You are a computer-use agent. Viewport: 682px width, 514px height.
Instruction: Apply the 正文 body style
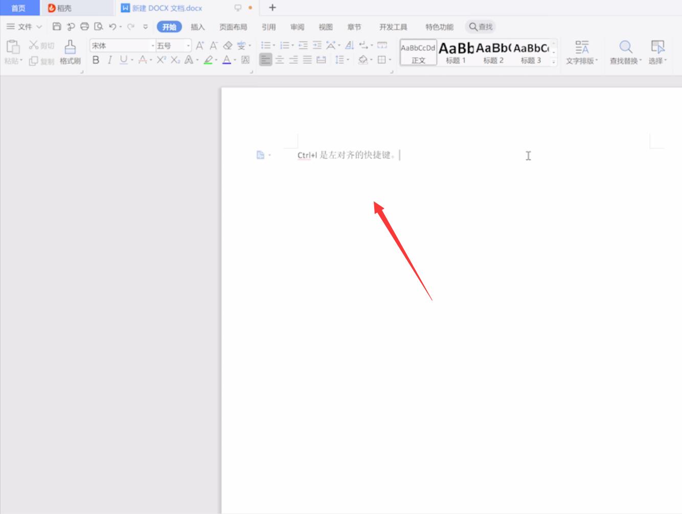418,52
